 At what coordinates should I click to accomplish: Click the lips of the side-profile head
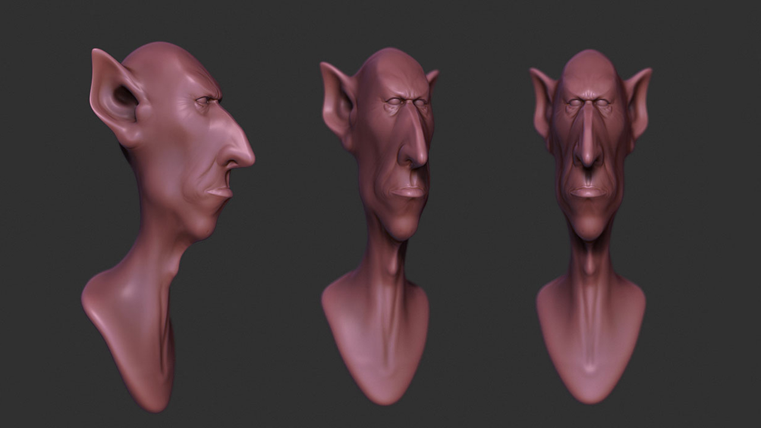(x=219, y=193)
